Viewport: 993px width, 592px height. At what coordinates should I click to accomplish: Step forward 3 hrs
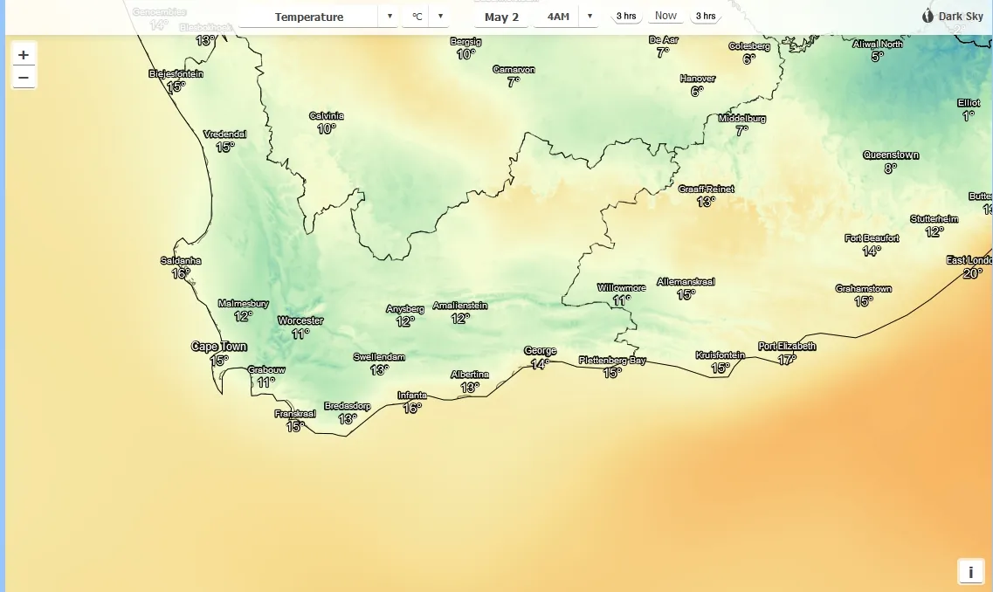coord(706,17)
